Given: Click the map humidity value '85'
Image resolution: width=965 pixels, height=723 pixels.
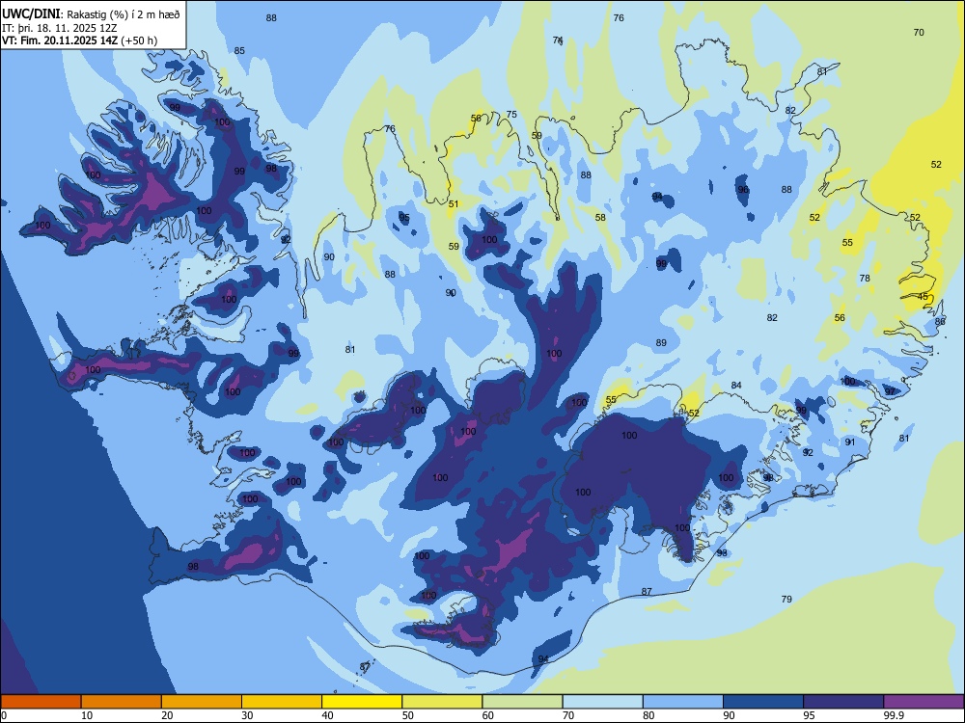Looking at the screenshot, I should coord(239,50).
